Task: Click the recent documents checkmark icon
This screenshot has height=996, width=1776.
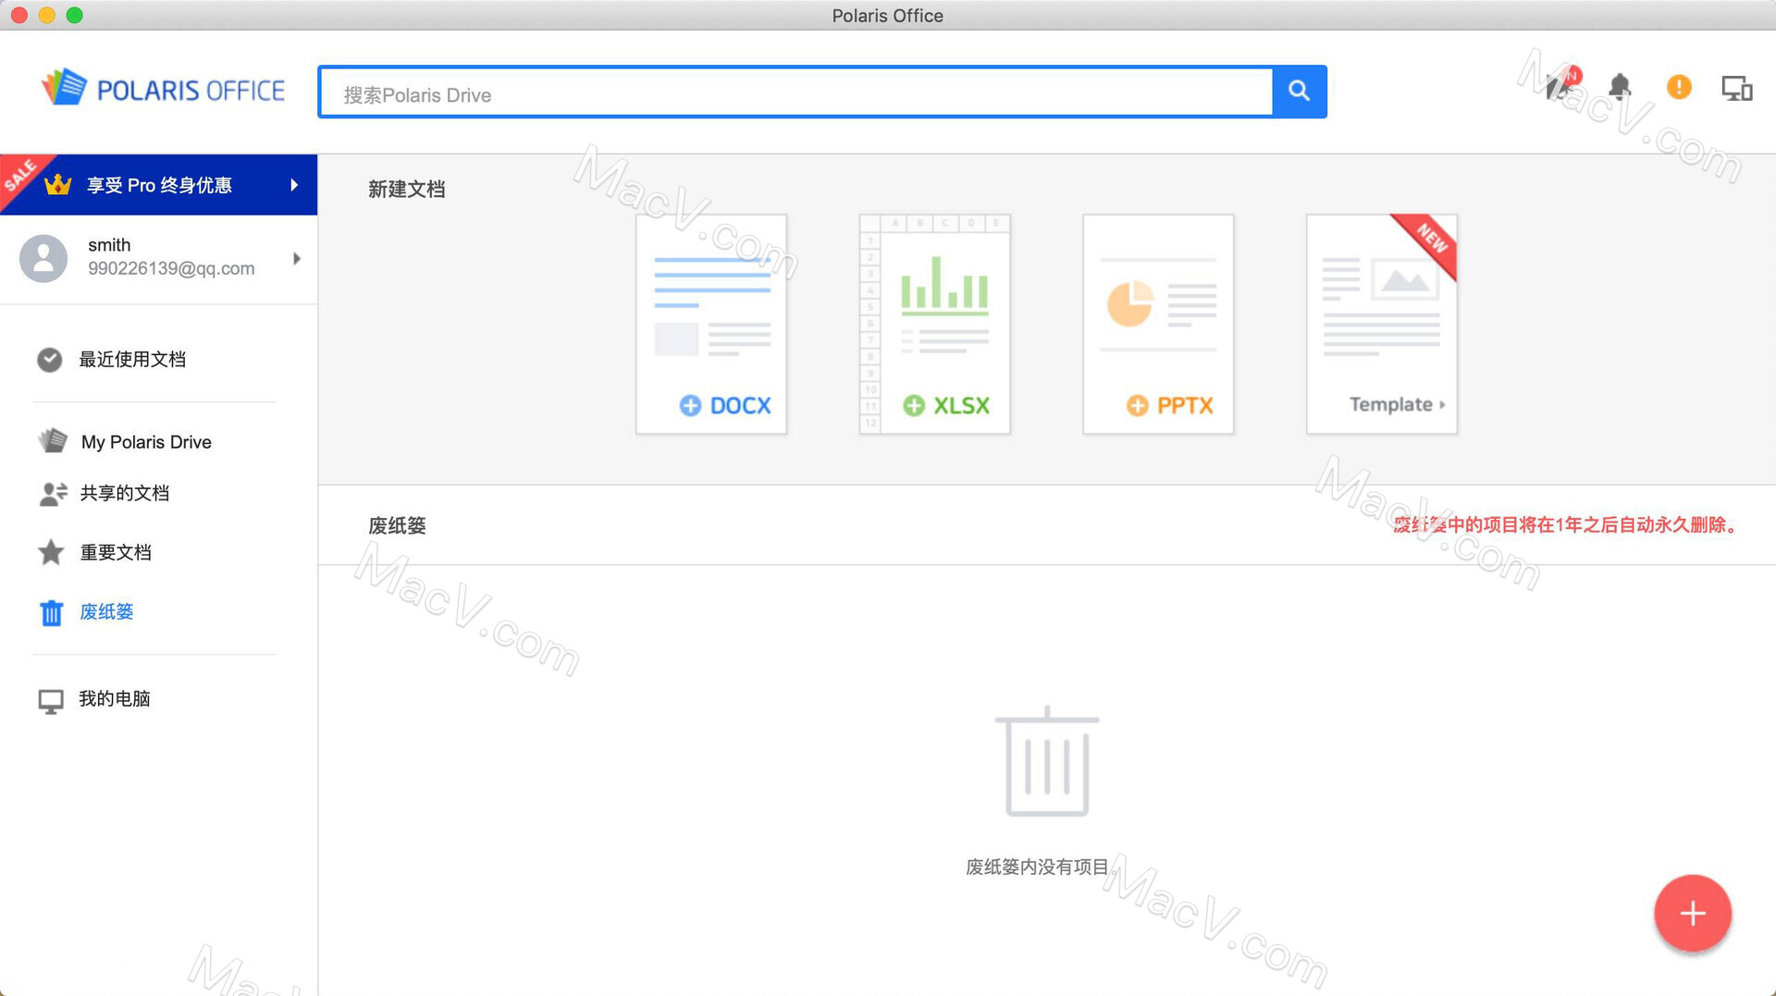Action: click(x=50, y=360)
